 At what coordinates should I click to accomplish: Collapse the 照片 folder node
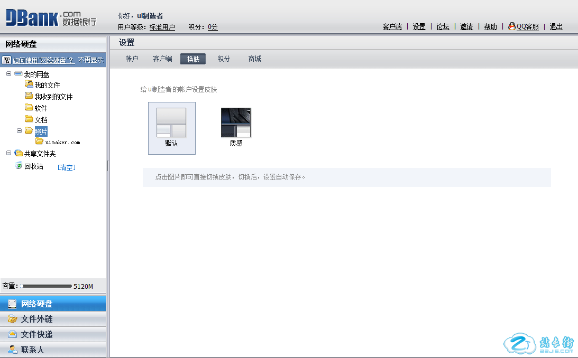pos(20,130)
